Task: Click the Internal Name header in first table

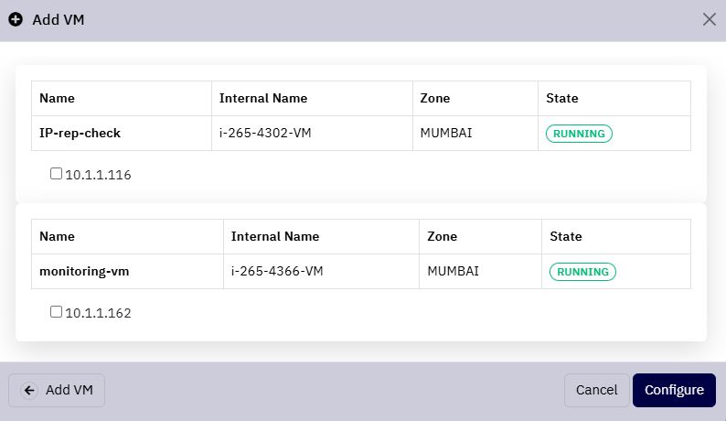Action: 263,98
